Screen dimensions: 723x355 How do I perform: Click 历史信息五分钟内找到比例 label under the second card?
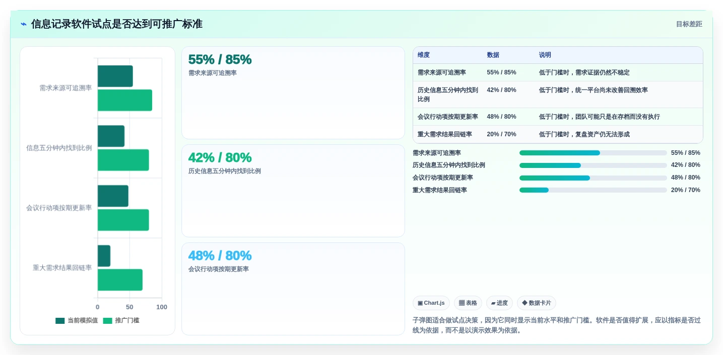(225, 171)
